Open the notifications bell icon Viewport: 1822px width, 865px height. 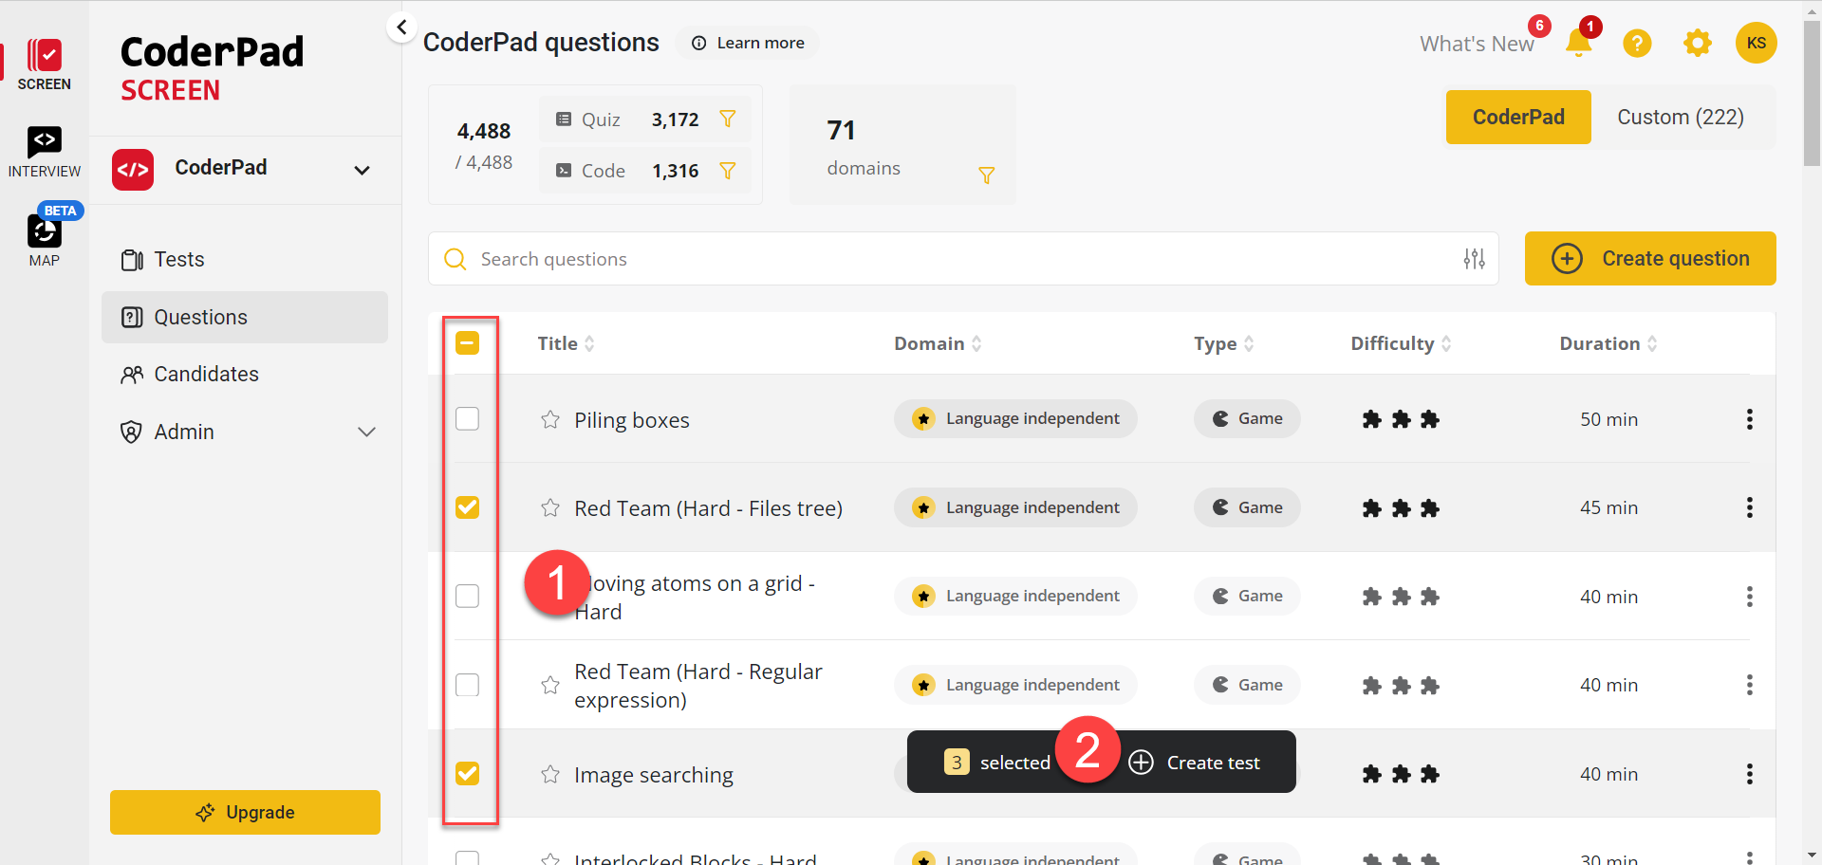1578,43
